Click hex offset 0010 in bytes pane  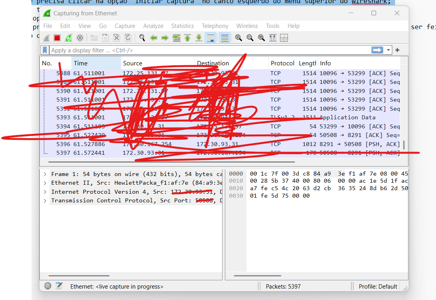click(236, 181)
